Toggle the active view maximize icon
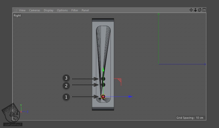219x128 pixels. point(204,10)
